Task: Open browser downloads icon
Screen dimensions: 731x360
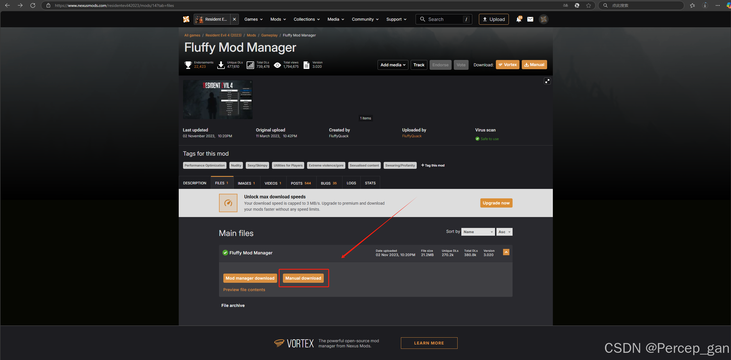Action: 705,5
